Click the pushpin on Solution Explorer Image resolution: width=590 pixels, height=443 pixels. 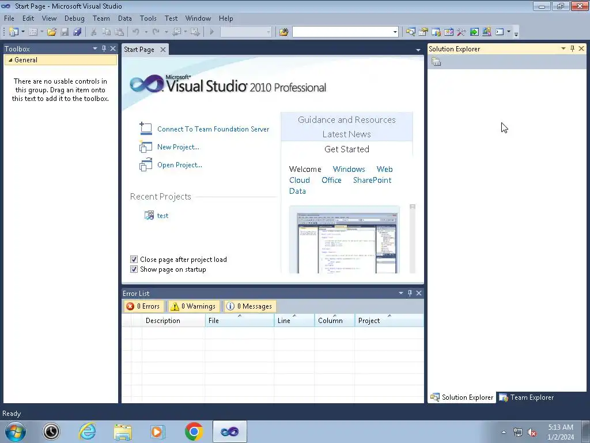click(572, 48)
